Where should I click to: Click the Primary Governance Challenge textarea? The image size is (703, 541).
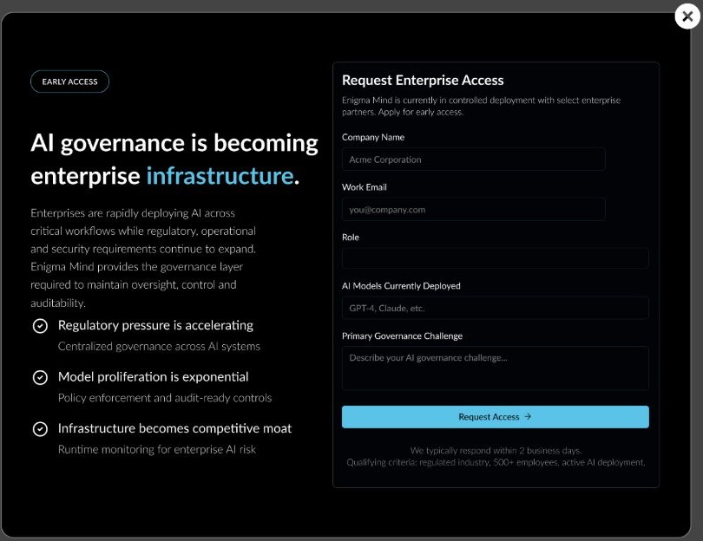(x=496, y=368)
